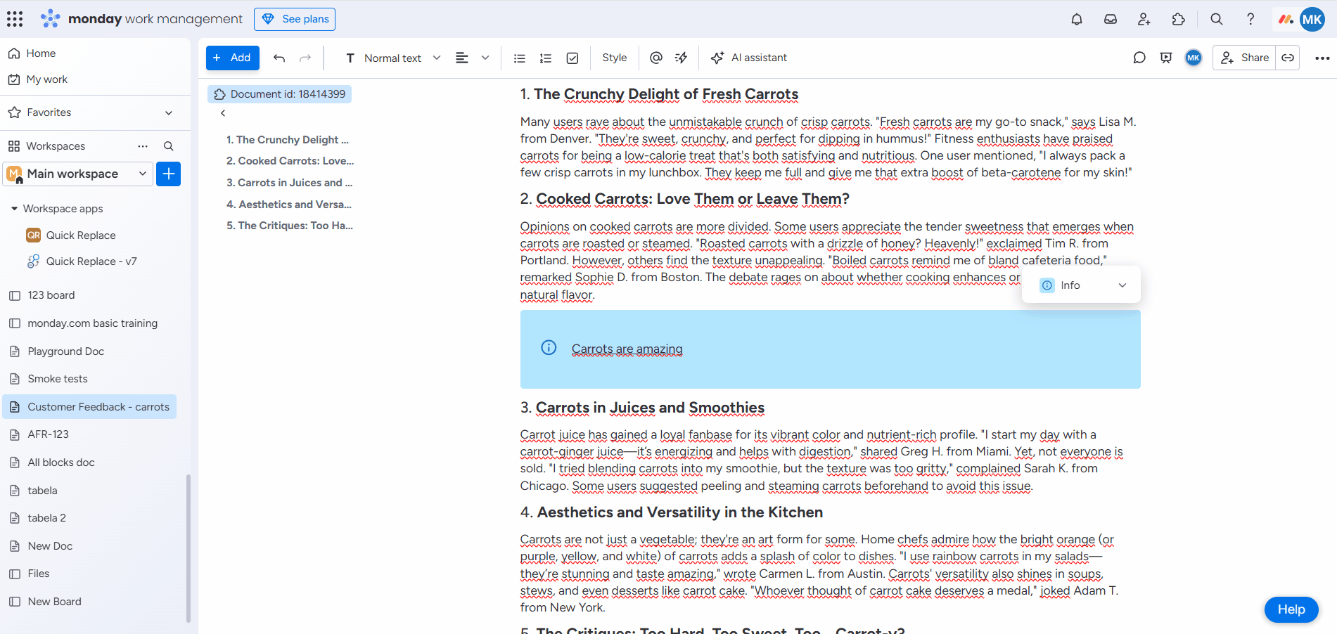Insert a numbered list
Viewport: 1337px width, 634px height.
546,58
